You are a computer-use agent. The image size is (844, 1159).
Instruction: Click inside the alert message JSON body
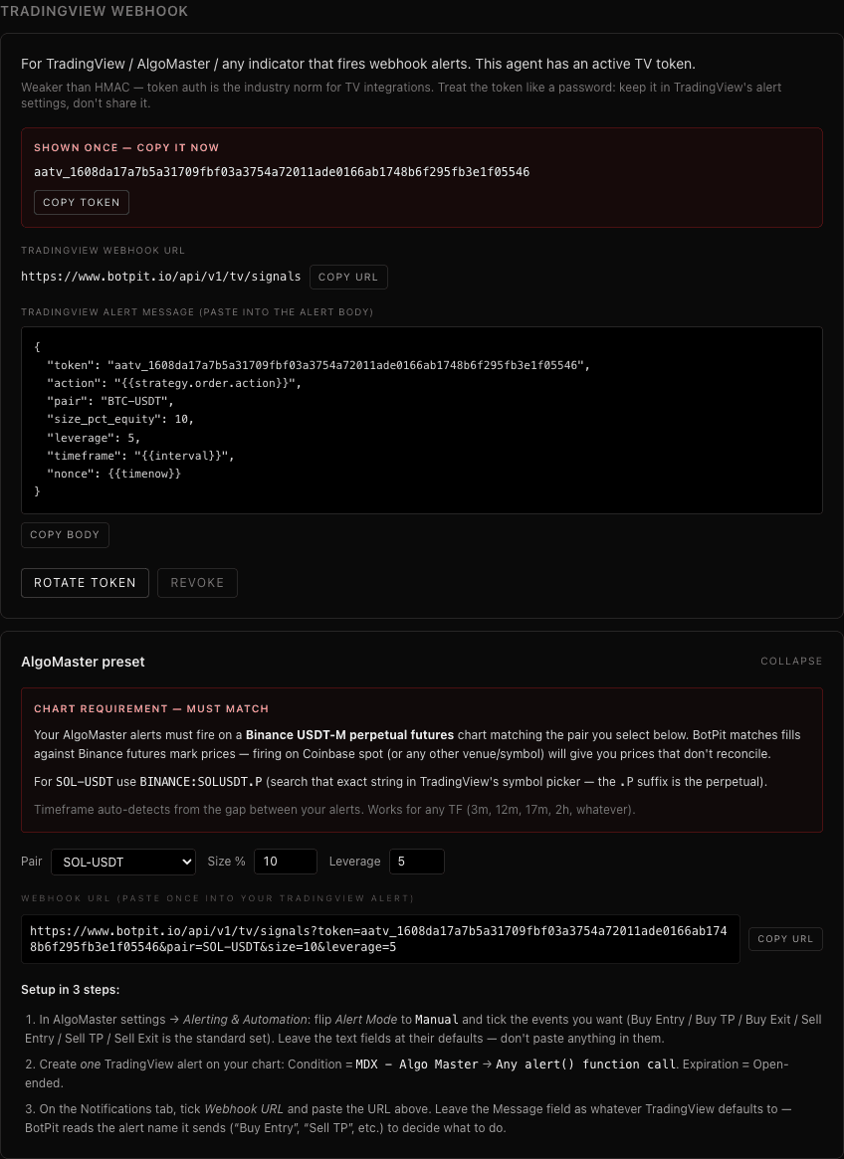[x=423, y=418]
